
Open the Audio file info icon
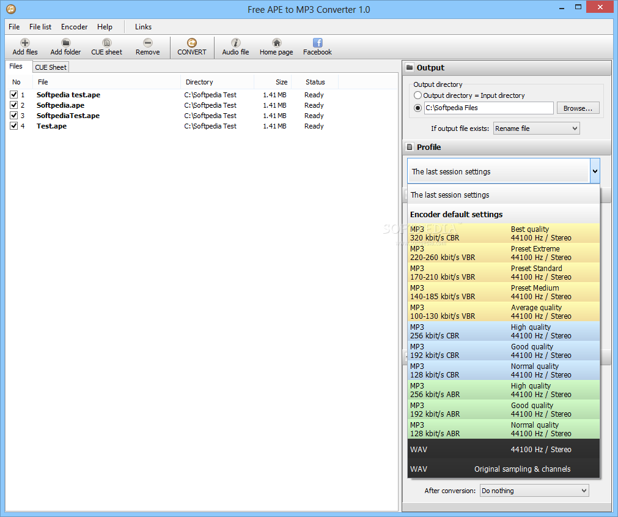[x=236, y=43]
